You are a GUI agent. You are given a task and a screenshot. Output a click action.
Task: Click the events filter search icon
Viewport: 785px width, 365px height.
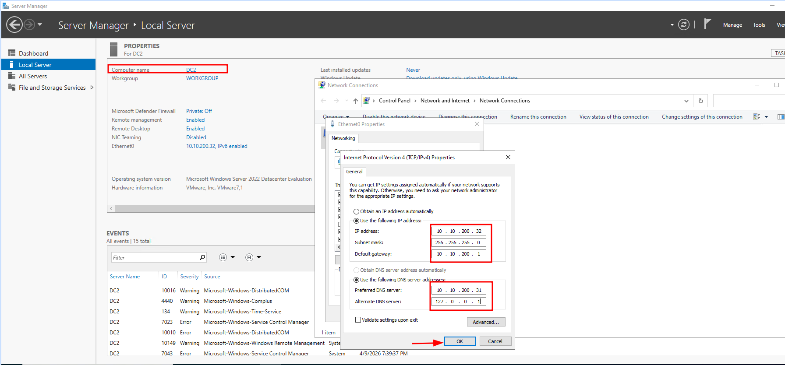point(202,257)
